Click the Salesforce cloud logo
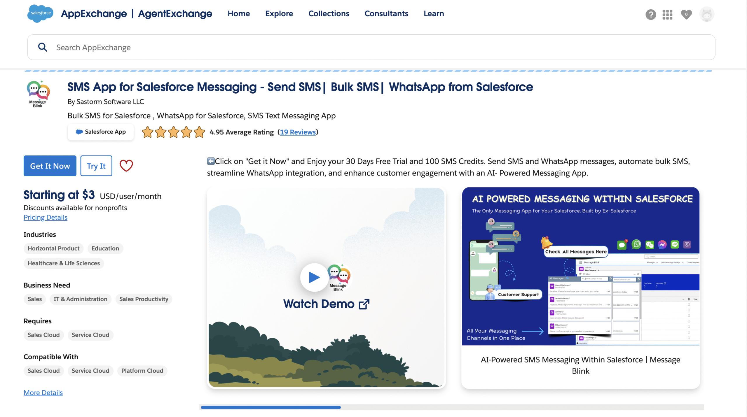This screenshot has height=417, width=747. click(x=40, y=13)
